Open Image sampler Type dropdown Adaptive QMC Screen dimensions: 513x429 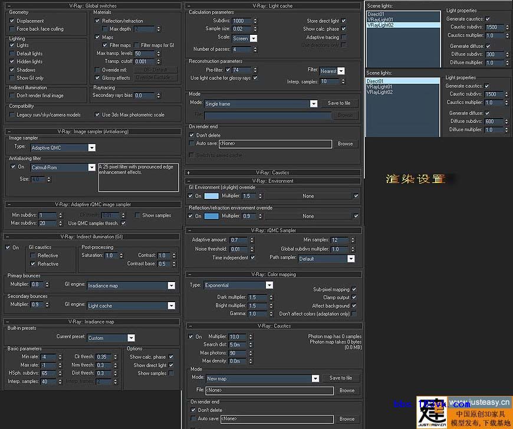(63, 148)
